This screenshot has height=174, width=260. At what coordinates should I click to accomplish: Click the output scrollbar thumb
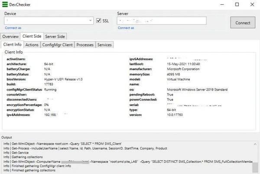coord(255,168)
